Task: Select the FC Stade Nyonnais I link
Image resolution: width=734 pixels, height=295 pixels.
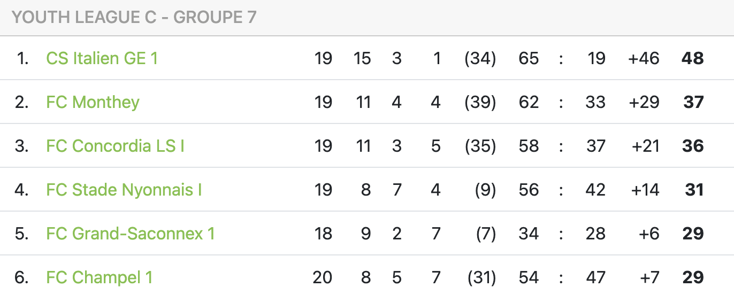Action: pos(124,190)
